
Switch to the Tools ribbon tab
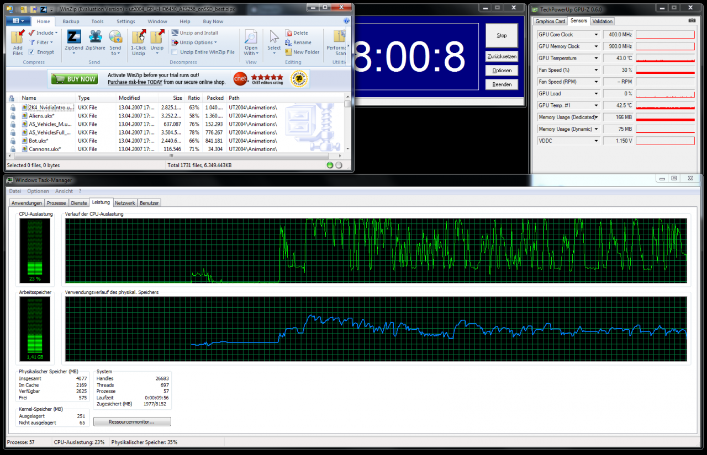97,22
